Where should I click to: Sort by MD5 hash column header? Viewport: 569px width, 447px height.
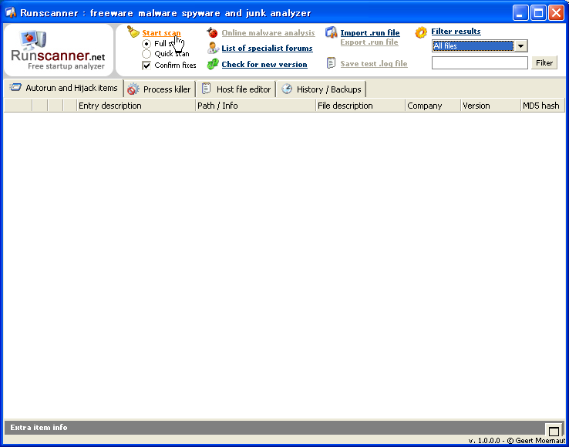543,106
